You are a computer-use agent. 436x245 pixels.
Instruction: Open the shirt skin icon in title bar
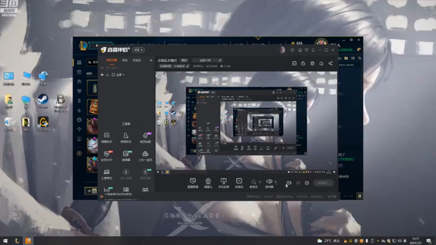pyautogui.click(x=307, y=50)
